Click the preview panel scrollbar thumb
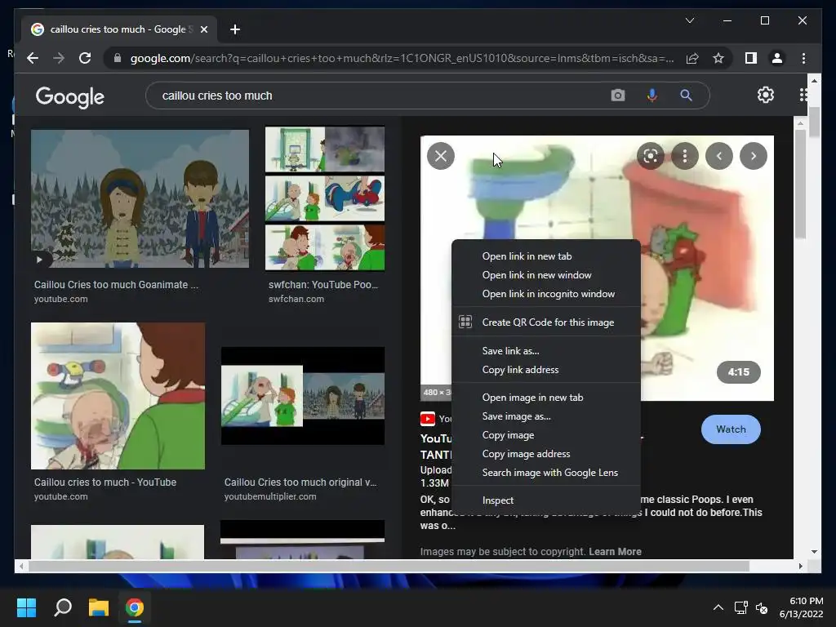836x627 pixels. (x=800, y=184)
